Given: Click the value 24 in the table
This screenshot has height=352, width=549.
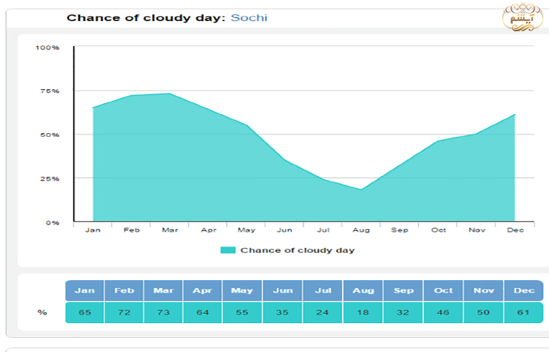Looking at the screenshot, I should tap(323, 313).
